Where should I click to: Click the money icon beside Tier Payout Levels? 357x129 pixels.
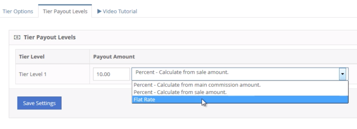pyautogui.click(x=17, y=37)
